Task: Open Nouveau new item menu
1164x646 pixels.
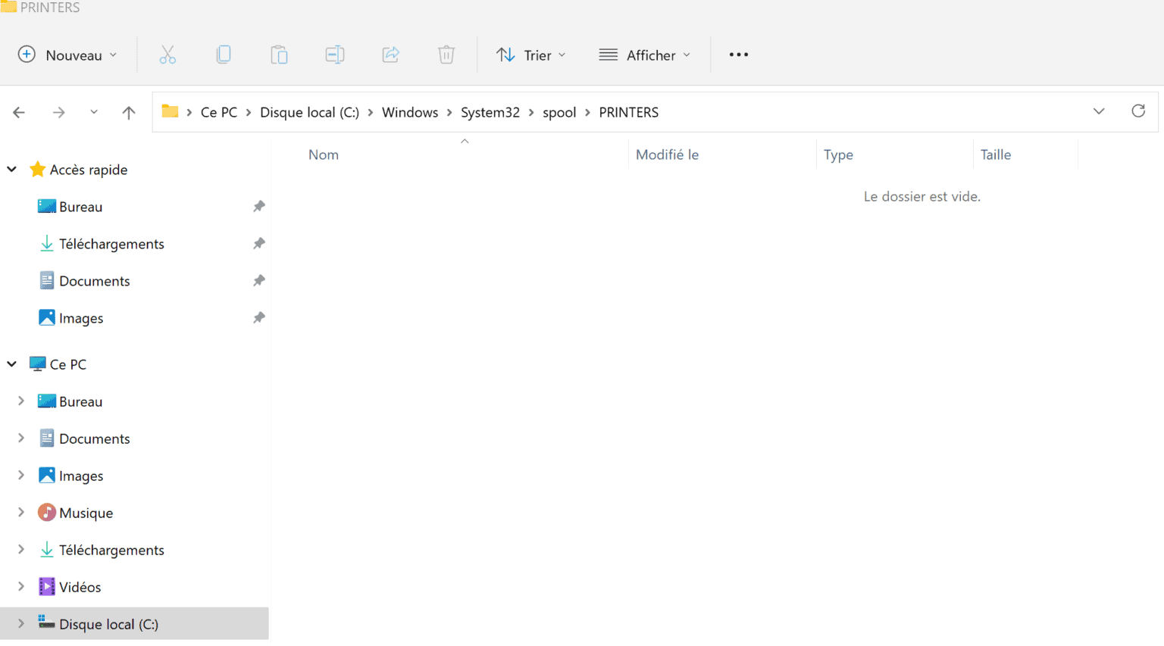Action: click(x=67, y=55)
